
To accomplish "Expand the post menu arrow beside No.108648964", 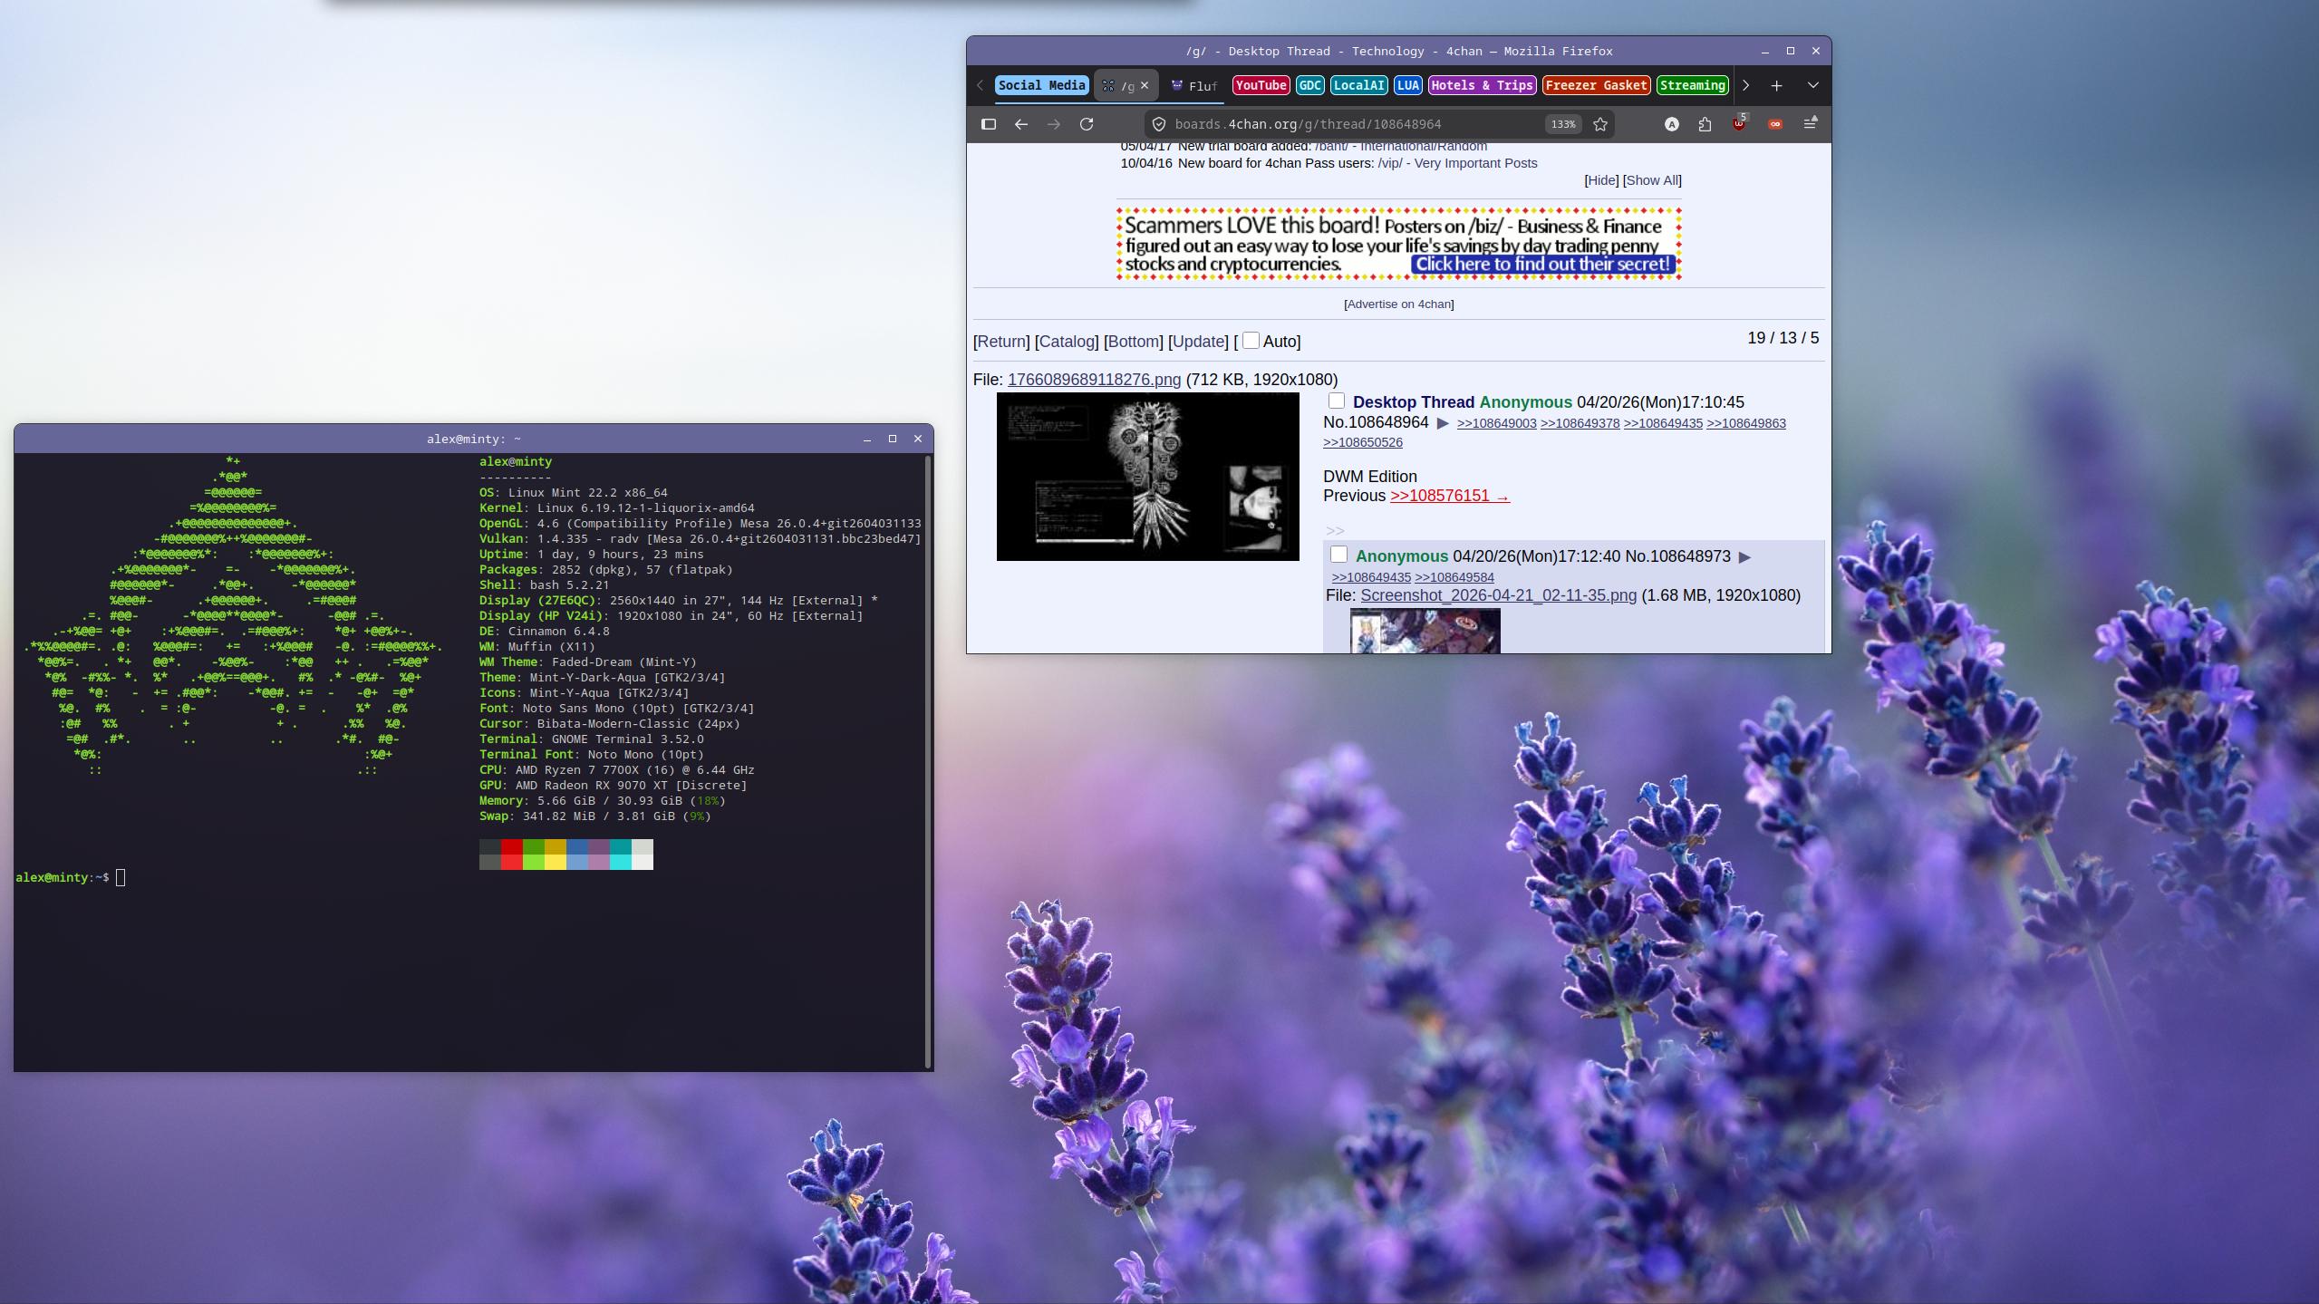I will [1443, 423].
